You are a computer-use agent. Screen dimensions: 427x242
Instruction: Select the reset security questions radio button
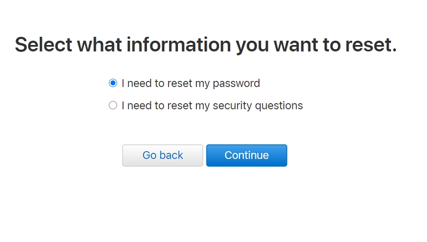tap(113, 105)
